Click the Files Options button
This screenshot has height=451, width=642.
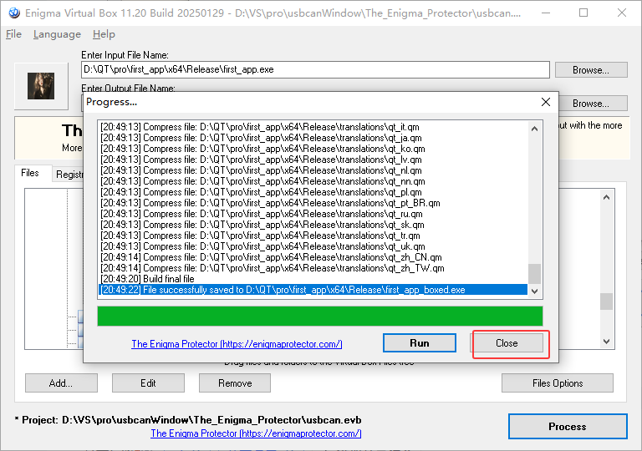tap(558, 383)
